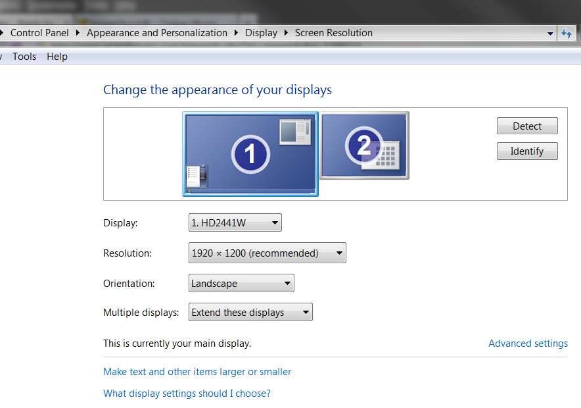Click arrow after Control Panel breadcrumb
Image resolution: width=581 pixels, height=408 pixels.
pyautogui.click(x=78, y=33)
